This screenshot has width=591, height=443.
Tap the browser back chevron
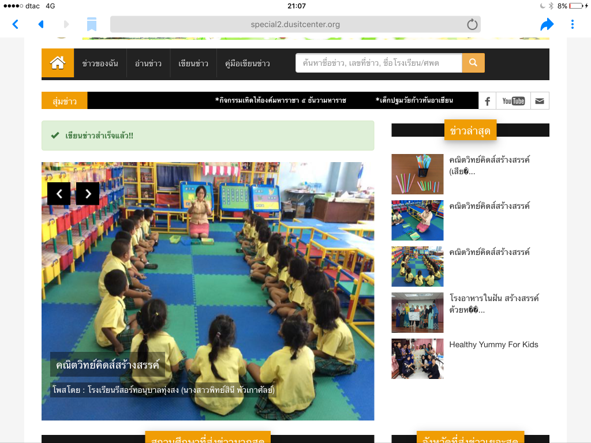click(x=16, y=24)
